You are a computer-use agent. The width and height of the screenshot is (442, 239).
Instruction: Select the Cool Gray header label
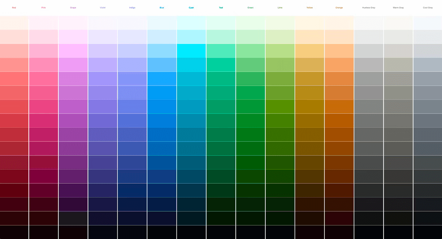(x=428, y=7)
